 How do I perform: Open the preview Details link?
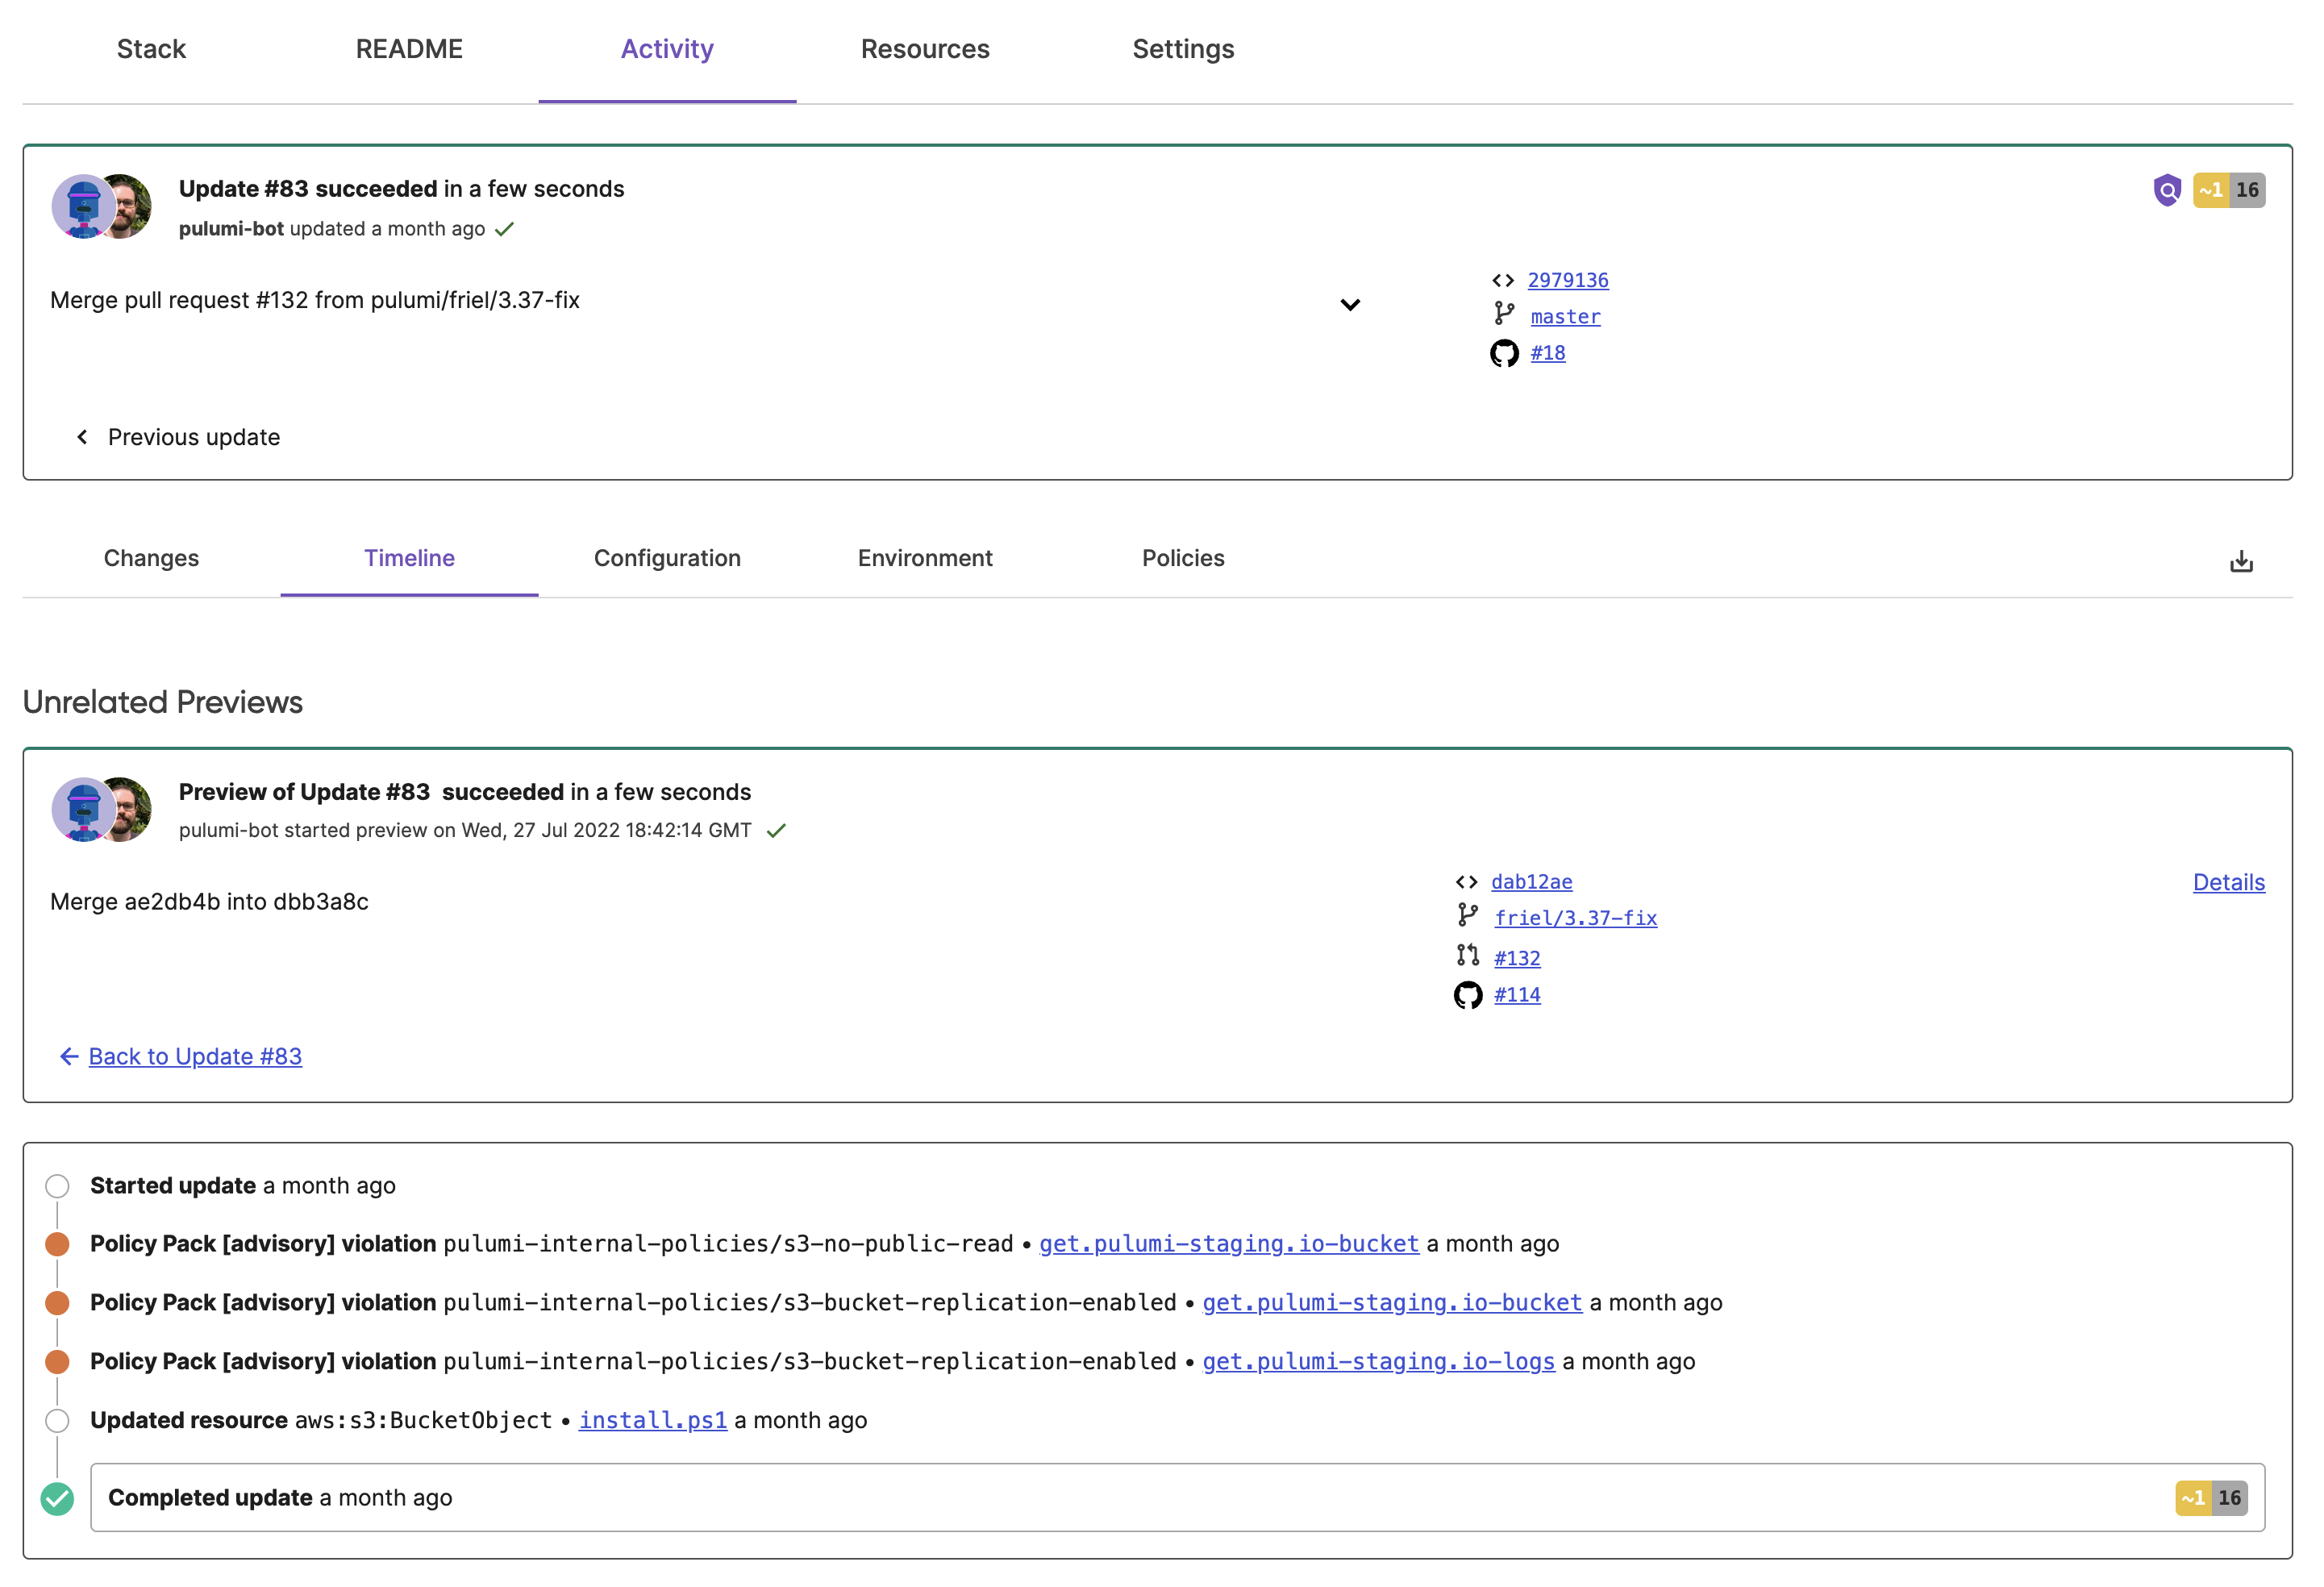(x=2228, y=882)
